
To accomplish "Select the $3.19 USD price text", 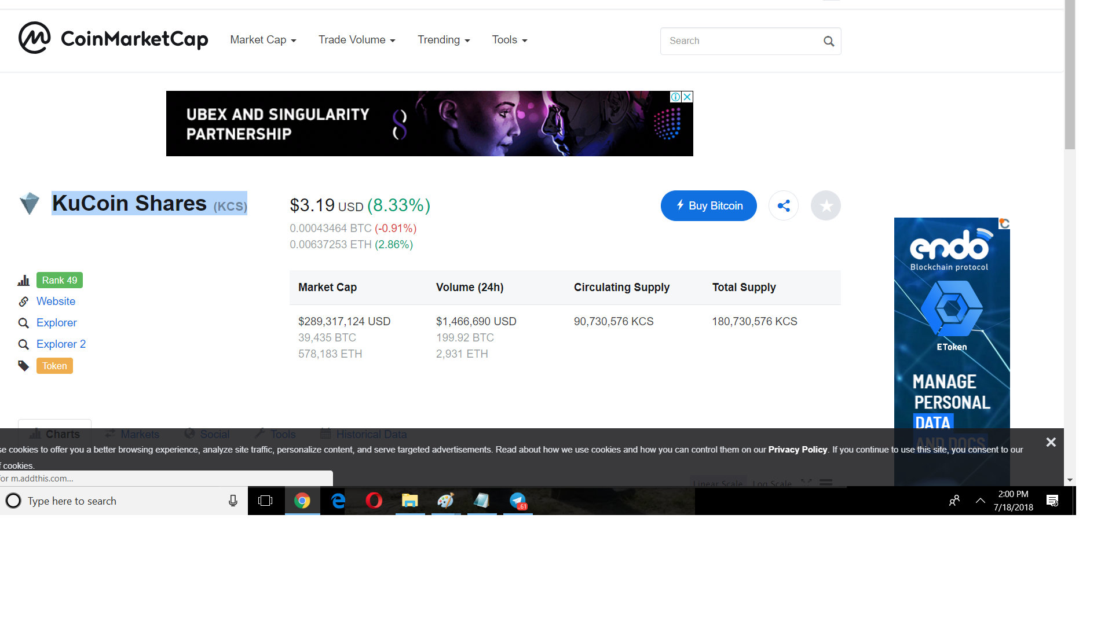I will pyautogui.click(x=327, y=205).
